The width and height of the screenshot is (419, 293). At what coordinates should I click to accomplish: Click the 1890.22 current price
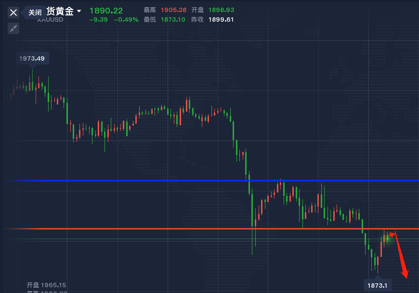click(106, 11)
